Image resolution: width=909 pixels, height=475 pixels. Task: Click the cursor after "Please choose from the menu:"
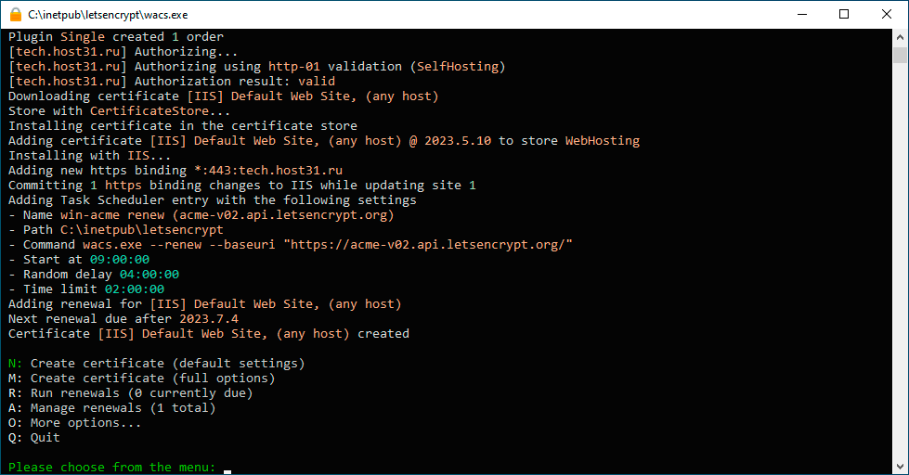click(x=227, y=468)
